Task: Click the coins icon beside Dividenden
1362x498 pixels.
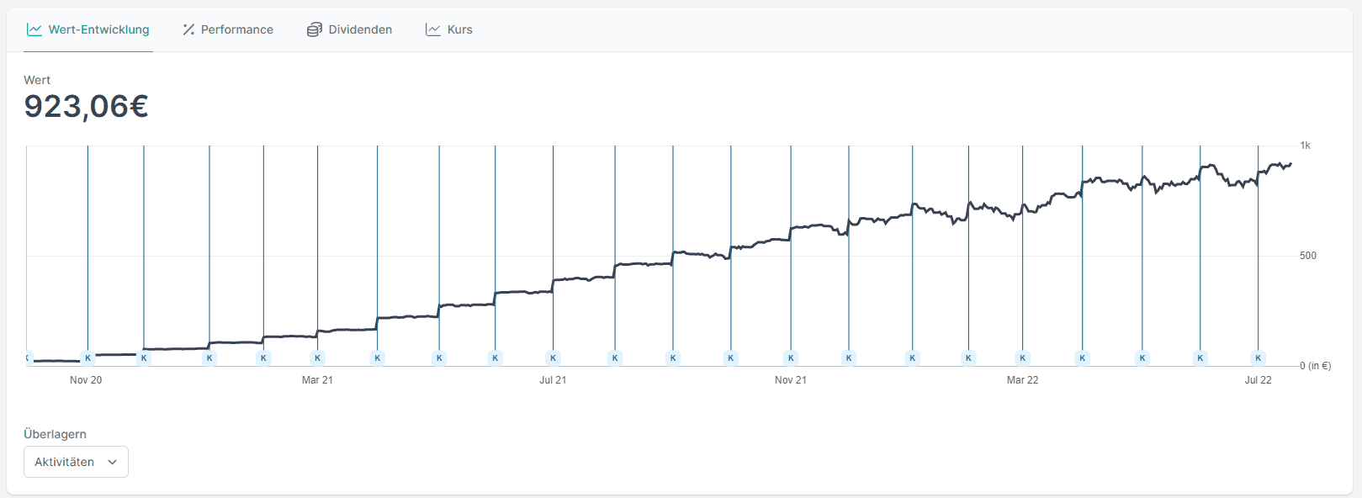Action: tap(314, 29)
